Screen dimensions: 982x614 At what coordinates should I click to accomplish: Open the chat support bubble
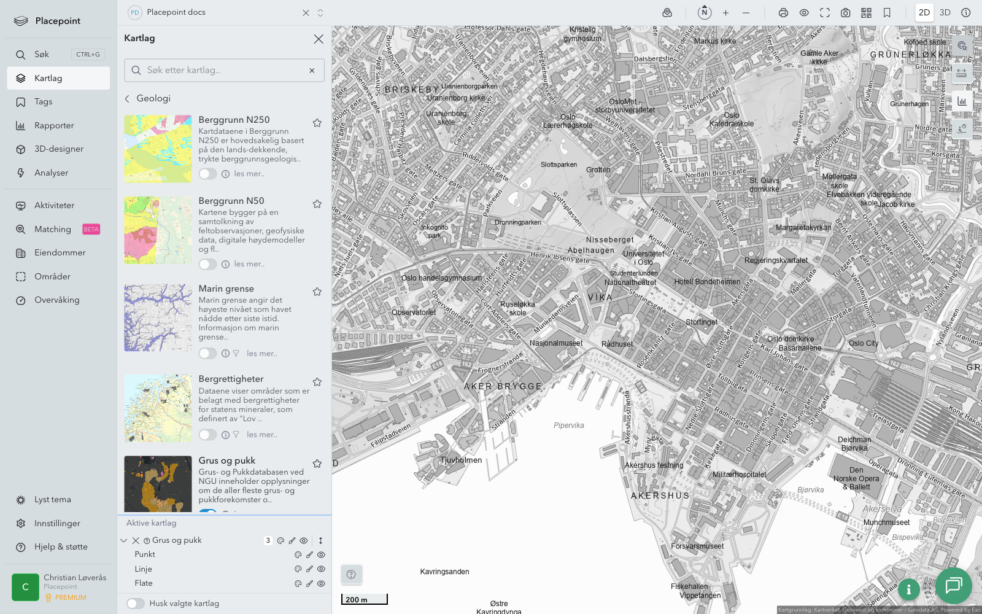coord(953,585)
